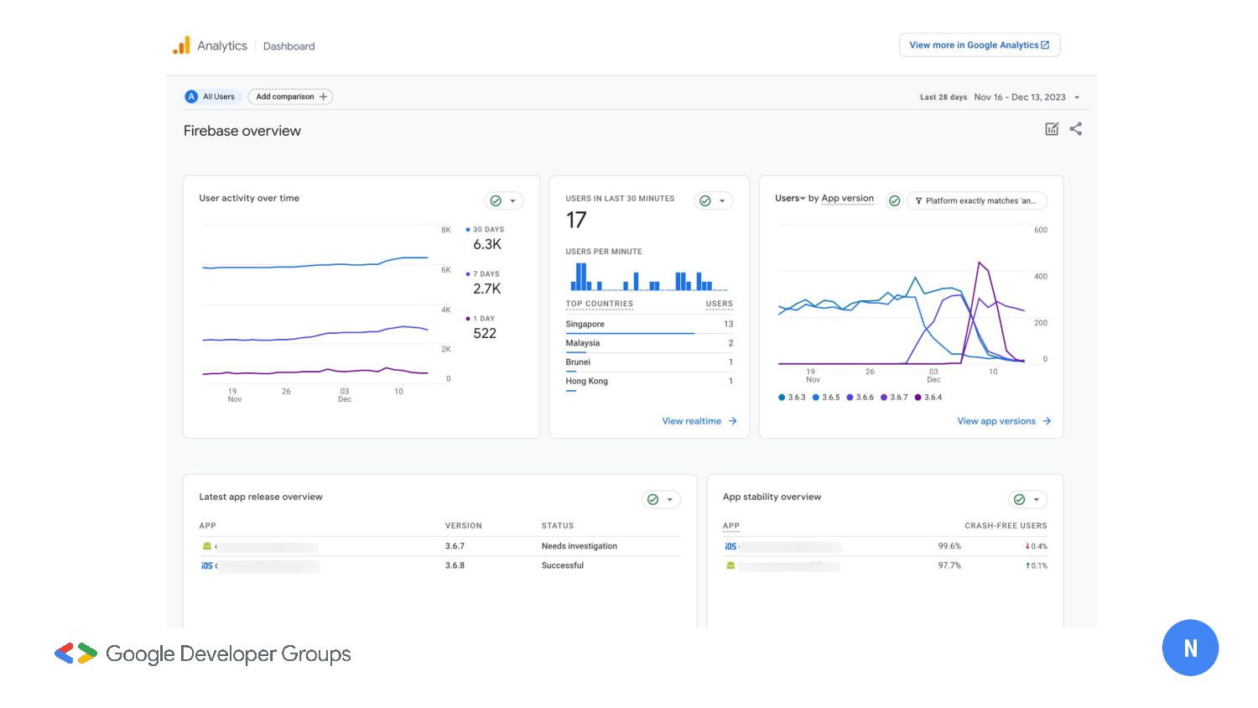Open the date range dropdown arrow

1077,97
